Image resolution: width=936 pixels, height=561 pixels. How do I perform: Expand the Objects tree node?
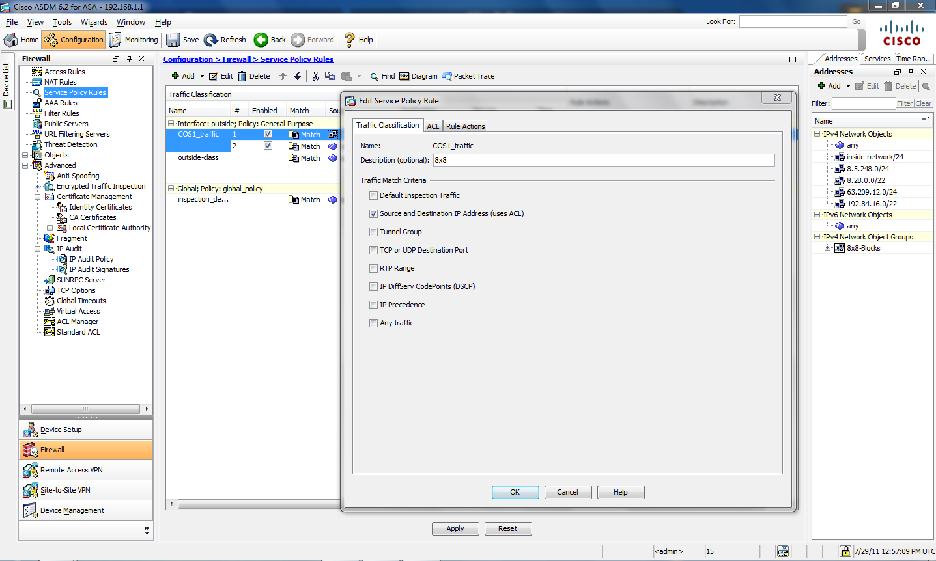click(25, 155)
